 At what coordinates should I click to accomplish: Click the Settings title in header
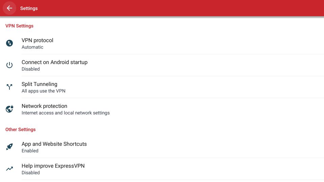[x=29, y=8]
